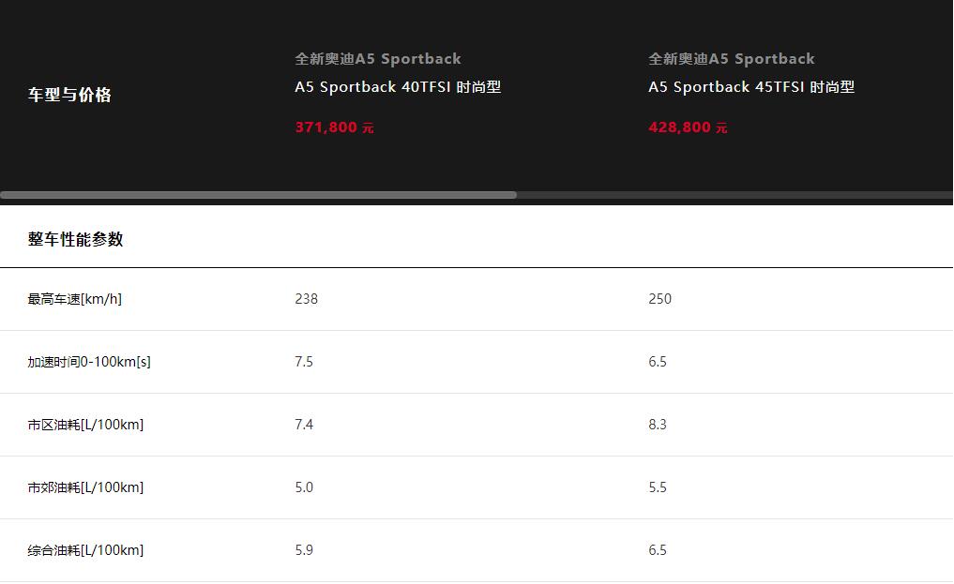Select the A5 Sportback 45TFSI 时尚型 model name
The image size is (954, 584).
[x=751, y=87]
